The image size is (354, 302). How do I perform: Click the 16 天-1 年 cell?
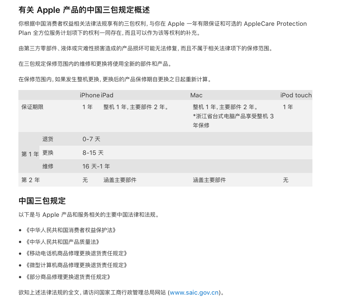(x=96, y=166)
